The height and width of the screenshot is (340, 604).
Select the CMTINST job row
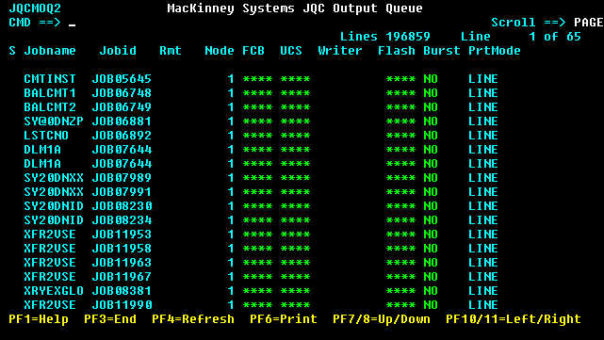[261, 79]
